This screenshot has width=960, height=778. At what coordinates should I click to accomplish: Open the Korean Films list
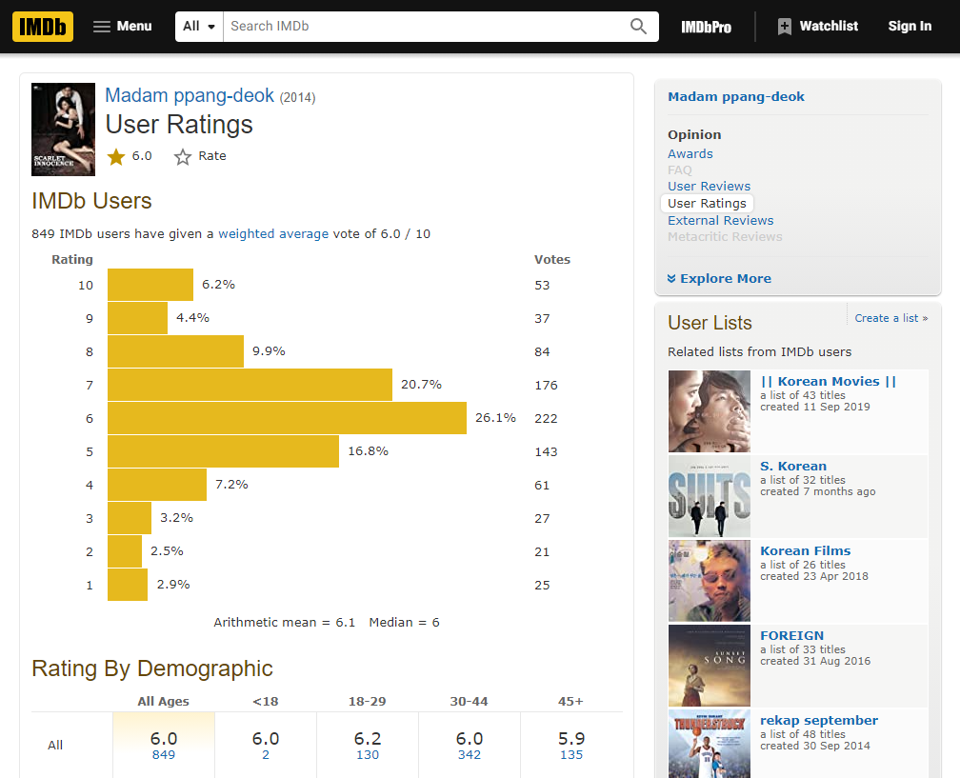click(x=805, y=551)
